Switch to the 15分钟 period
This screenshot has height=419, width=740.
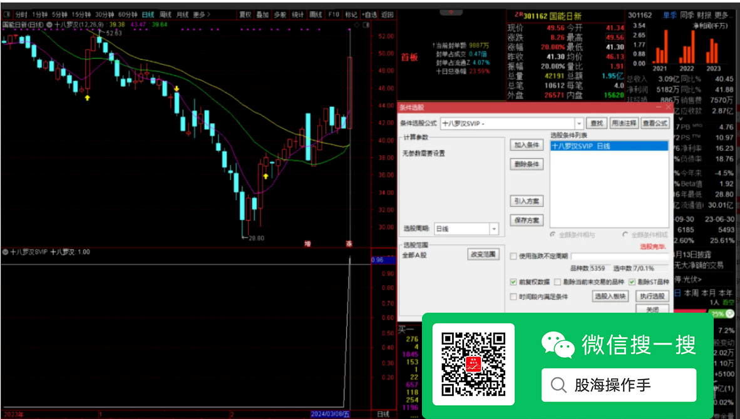(81, 14)
